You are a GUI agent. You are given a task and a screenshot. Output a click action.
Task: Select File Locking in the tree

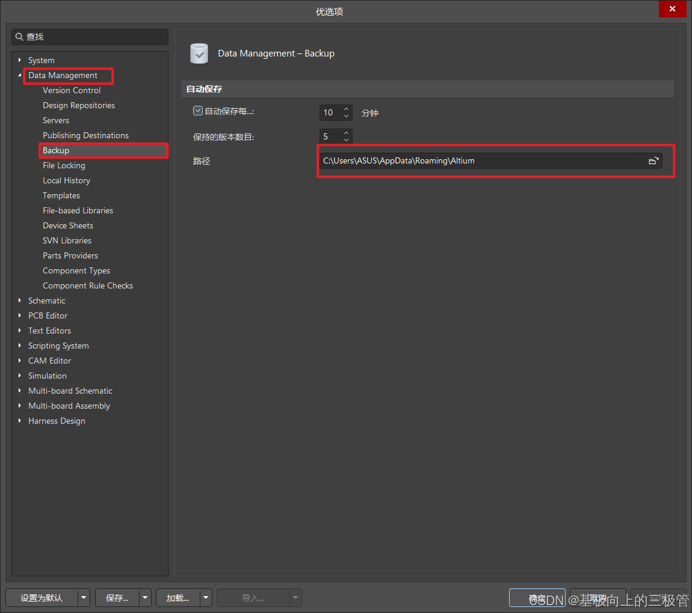pos(64,165)
